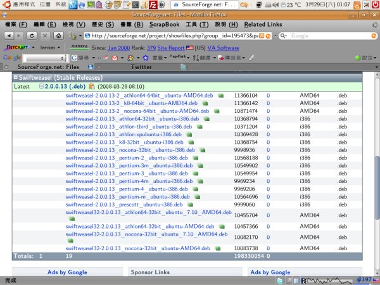Download swiftweasel-2.0.0.13-2_nocona-64bit_ubuntu-AMD64.deb
This screenshot has width=380, height=285.
pos(137,111)
